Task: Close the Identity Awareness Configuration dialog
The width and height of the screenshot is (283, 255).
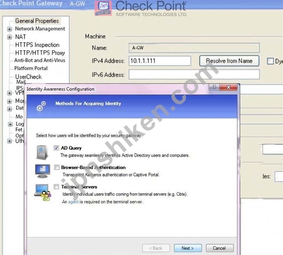Action: 228,87
